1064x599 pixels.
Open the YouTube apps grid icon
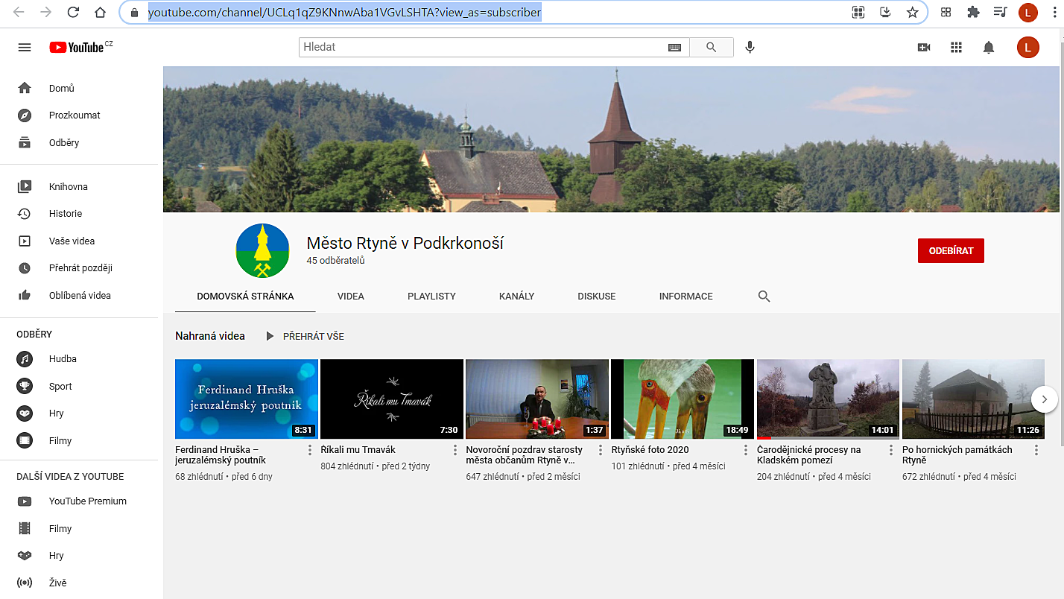coord(957,48)
